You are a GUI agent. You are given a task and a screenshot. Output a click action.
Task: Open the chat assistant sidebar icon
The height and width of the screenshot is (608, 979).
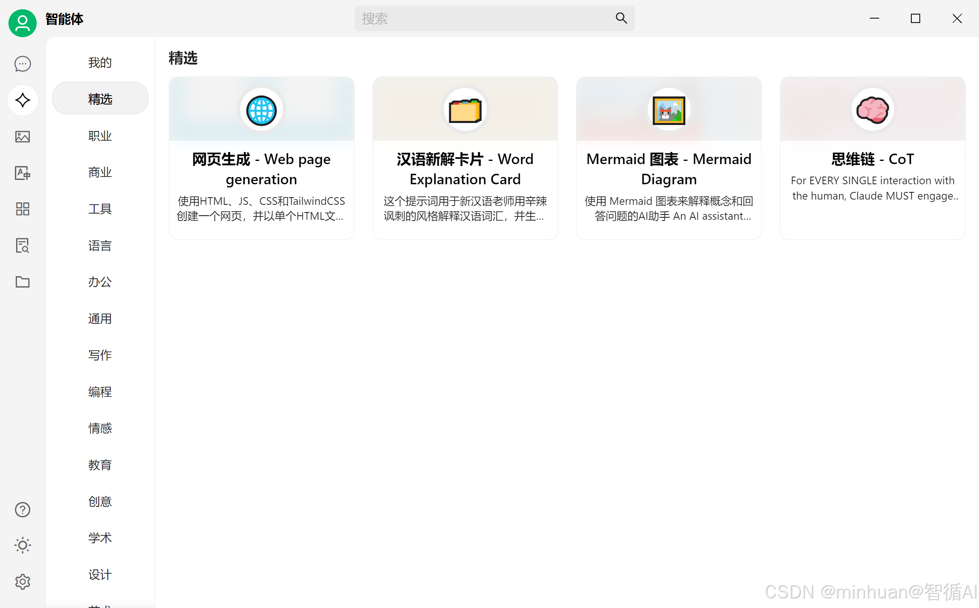point(23,64)
